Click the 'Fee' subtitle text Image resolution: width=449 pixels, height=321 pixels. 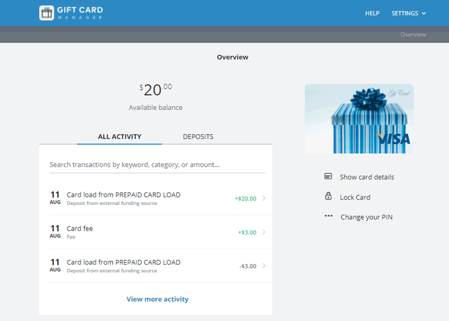(71, 237)
